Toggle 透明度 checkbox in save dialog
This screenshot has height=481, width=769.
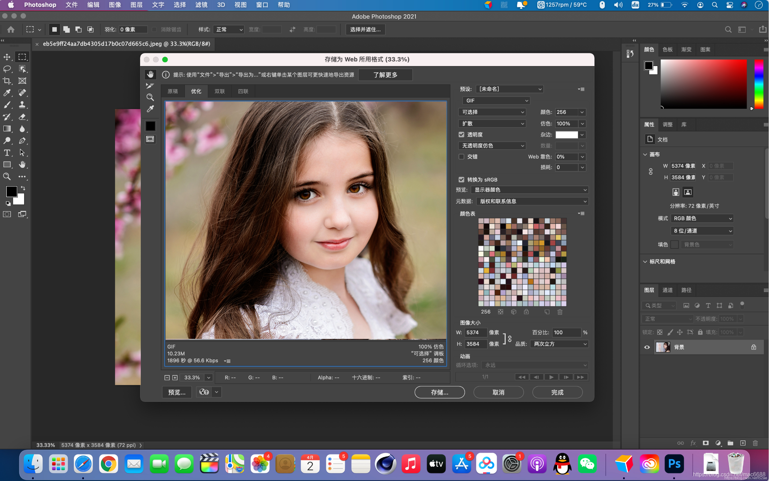[x=461, y=135]
